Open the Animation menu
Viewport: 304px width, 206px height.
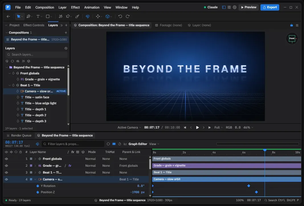pos(92,7)
